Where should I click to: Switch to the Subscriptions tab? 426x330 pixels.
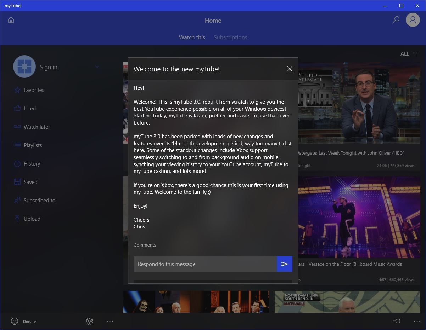click(230, 37)
